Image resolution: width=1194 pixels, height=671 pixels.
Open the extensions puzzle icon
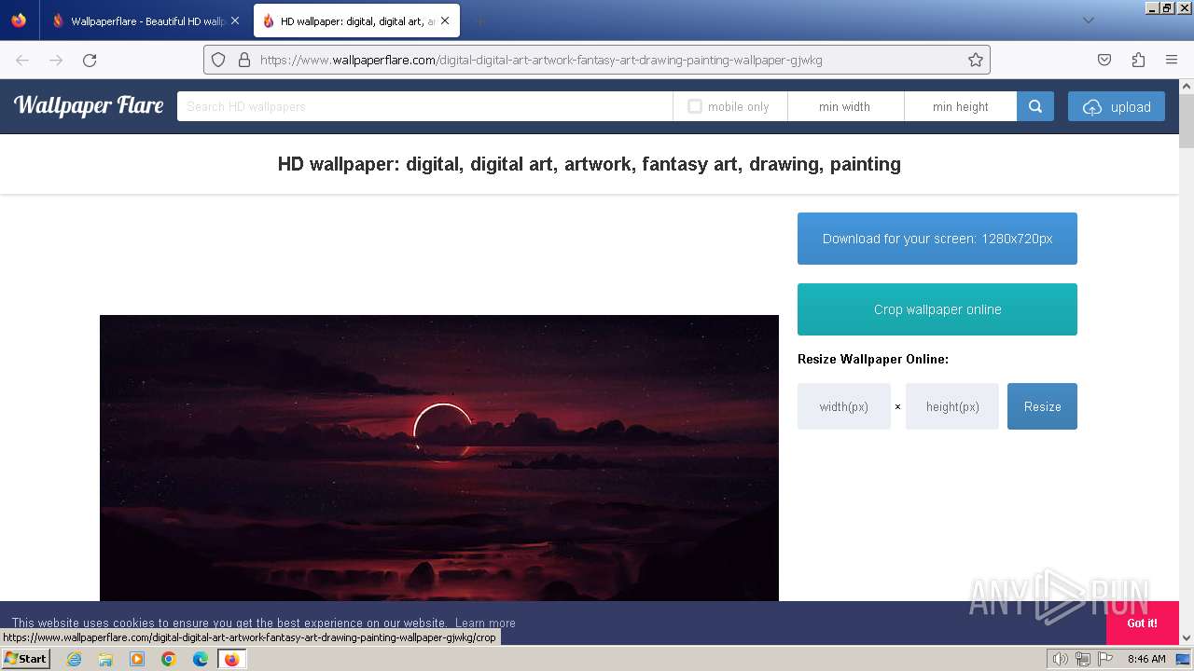pyautogui.click(x=1138, y=60)
